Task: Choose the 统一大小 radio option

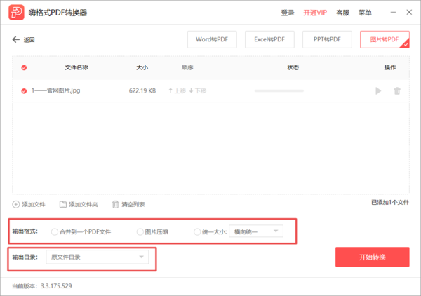Action: [197, 231]
